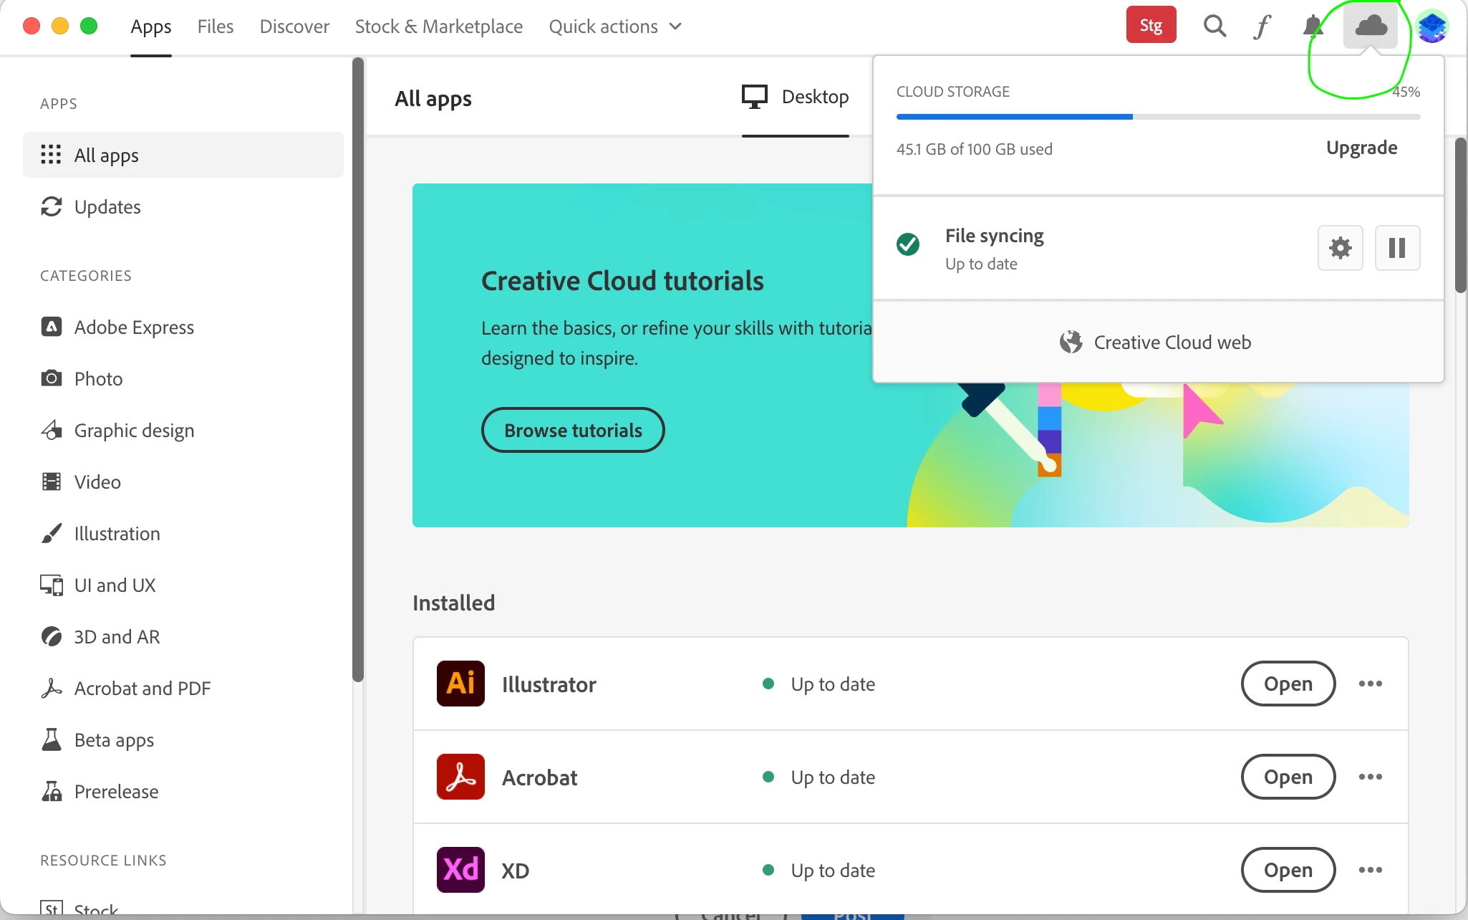This screenshot has height=920, width=1468.
Task: Open the notifications bell icon
Action: tap(1312, 27)
